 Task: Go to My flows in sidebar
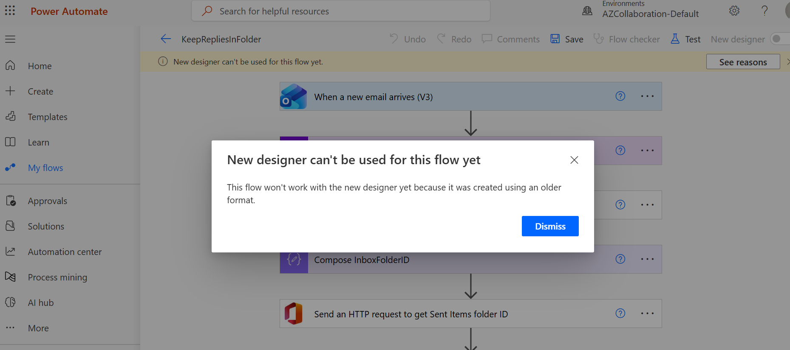(45, 168)
